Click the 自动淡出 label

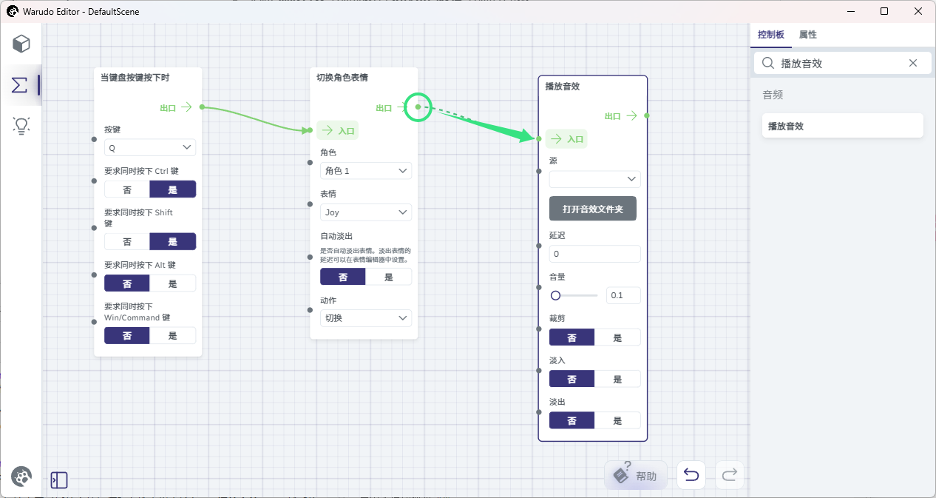pos(336,235)
